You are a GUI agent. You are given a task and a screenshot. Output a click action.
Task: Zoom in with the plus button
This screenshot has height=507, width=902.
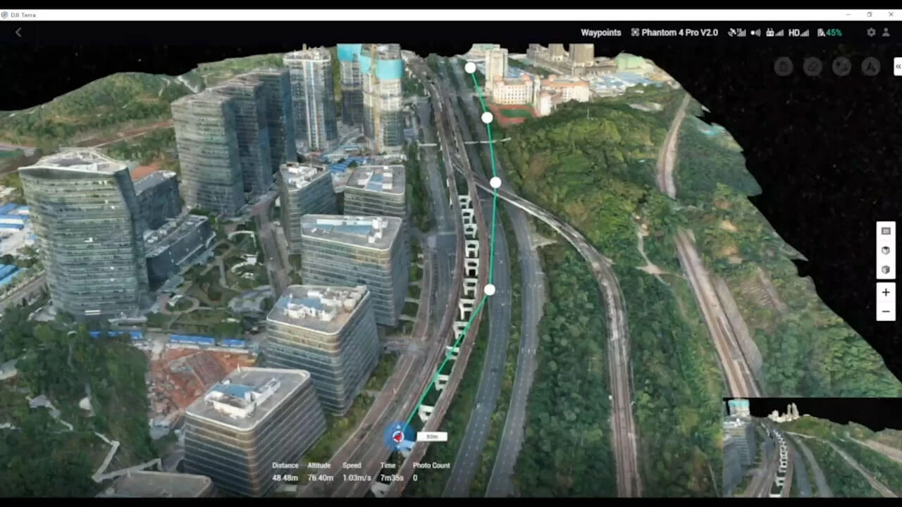(x=886, y=292)
